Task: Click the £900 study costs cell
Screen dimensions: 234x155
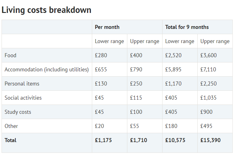Action: point(206,112)
